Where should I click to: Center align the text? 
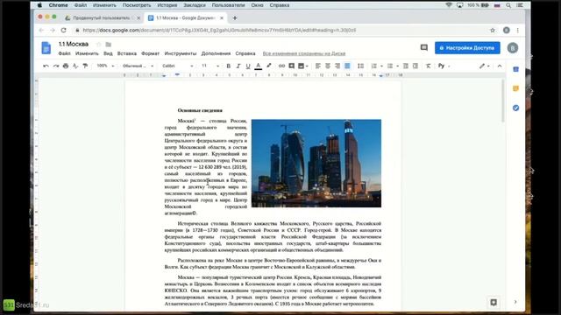(x=327, y=66)
